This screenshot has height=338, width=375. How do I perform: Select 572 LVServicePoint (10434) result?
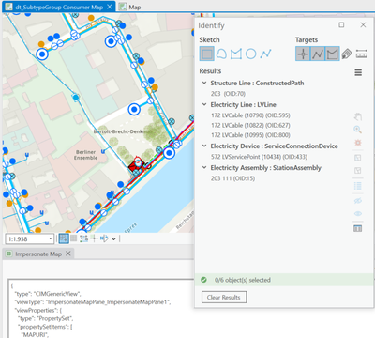259,157
